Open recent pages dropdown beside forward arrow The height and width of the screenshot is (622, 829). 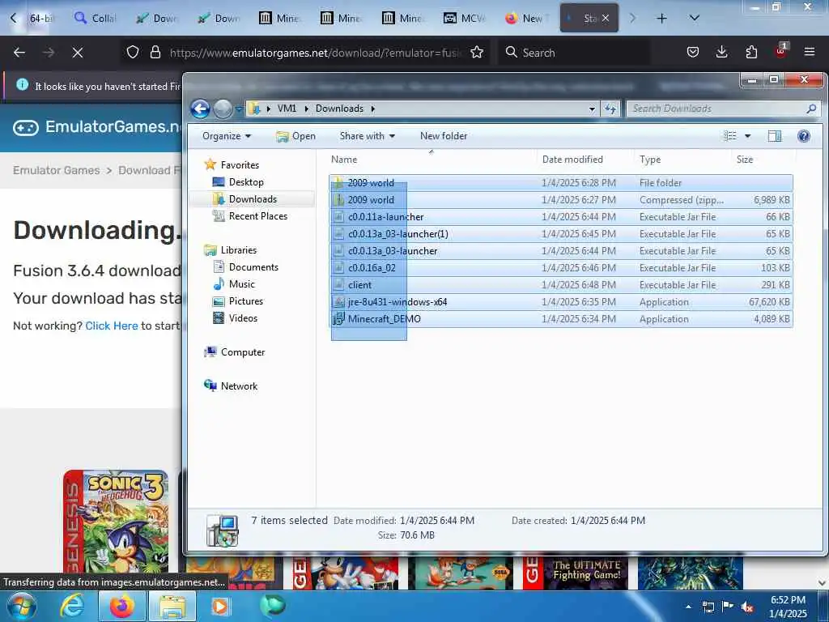pos(239,109)
